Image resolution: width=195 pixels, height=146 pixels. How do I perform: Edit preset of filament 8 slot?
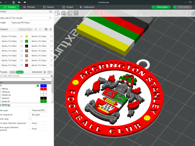[52, 51]
